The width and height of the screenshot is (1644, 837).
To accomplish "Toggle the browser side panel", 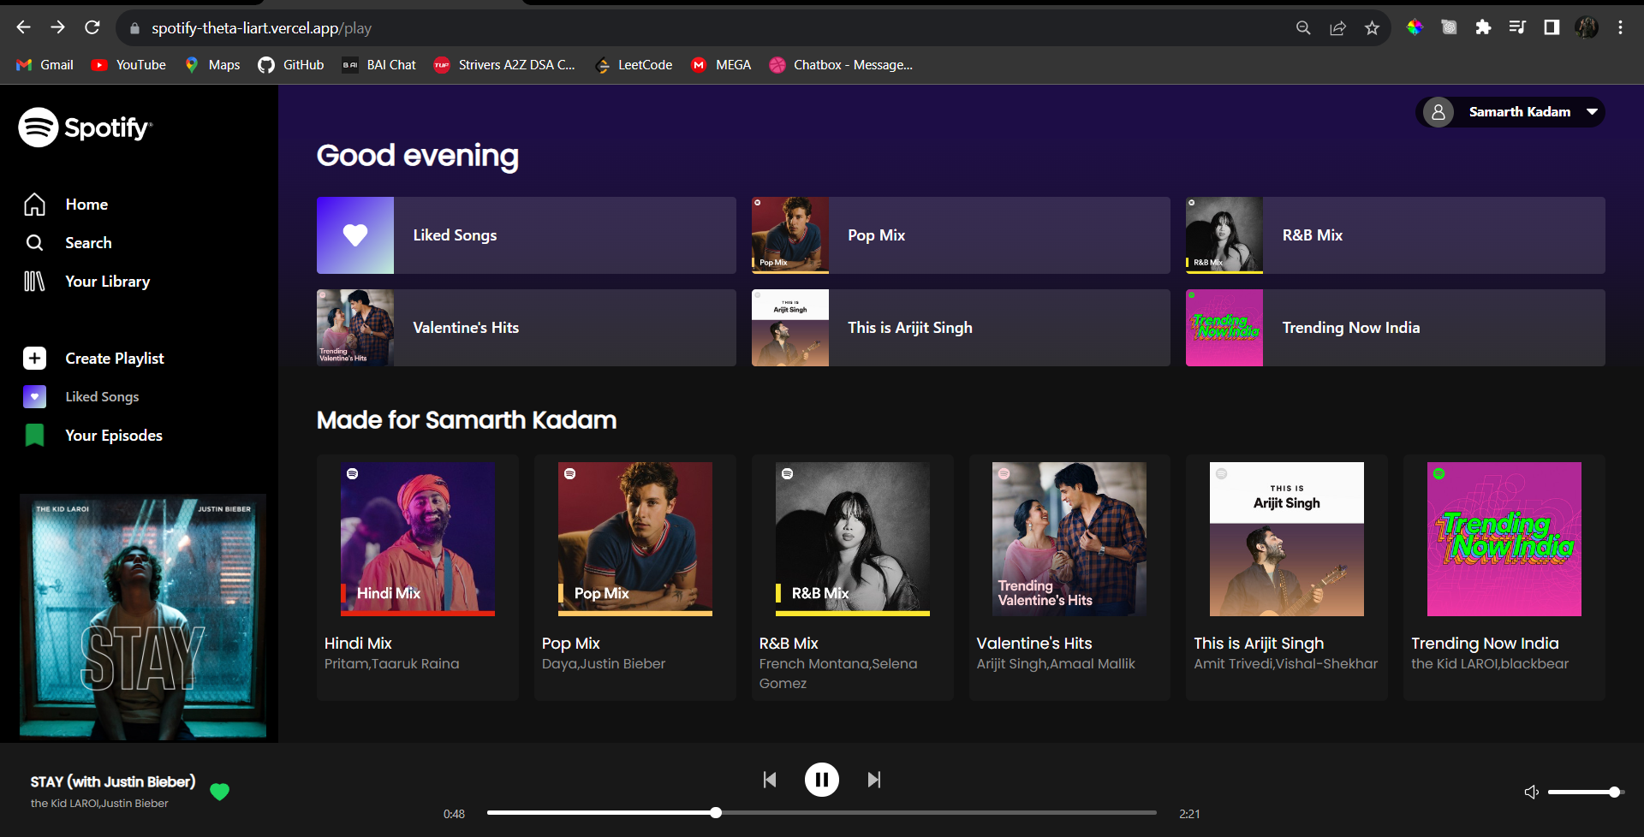I will click(x=1552, y=27).
